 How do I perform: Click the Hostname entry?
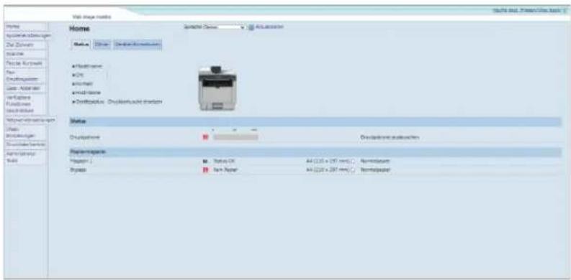(x=86, y=93)
